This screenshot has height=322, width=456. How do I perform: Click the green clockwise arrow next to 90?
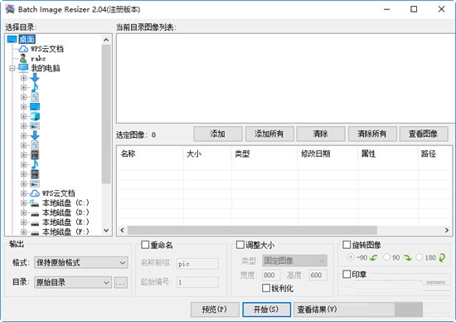point(408,257)
